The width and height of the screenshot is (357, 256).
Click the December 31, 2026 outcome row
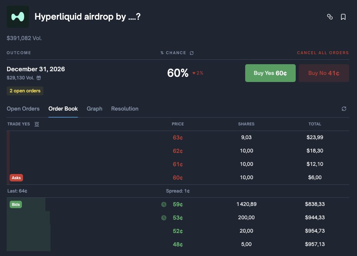178,73
